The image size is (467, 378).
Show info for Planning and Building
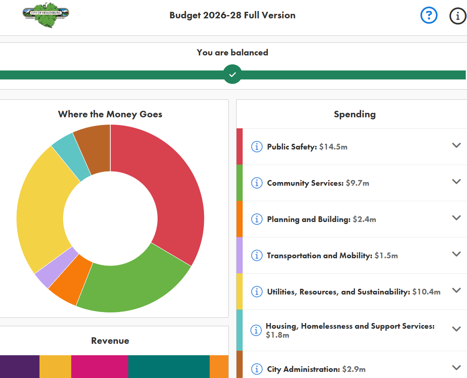tap(257, 219)
